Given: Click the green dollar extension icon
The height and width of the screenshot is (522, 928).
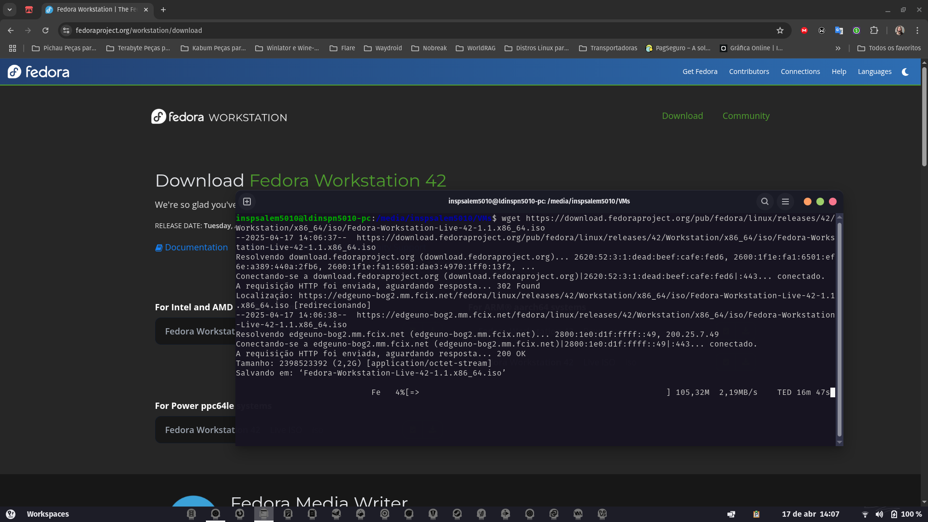Looking at the screenshot, I should [856, 30].
